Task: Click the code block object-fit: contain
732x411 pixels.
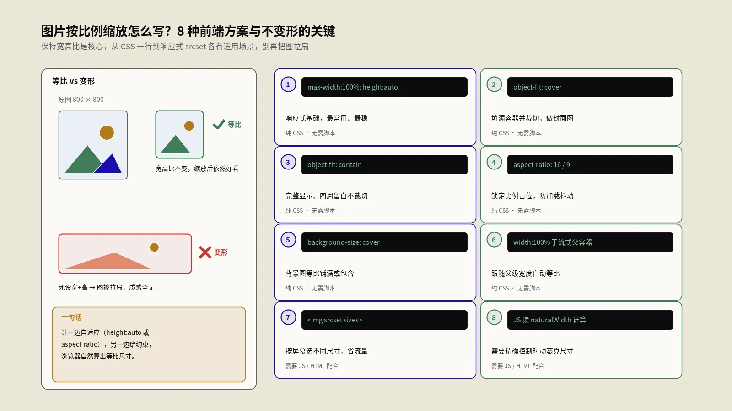Action: click(384, 164)
